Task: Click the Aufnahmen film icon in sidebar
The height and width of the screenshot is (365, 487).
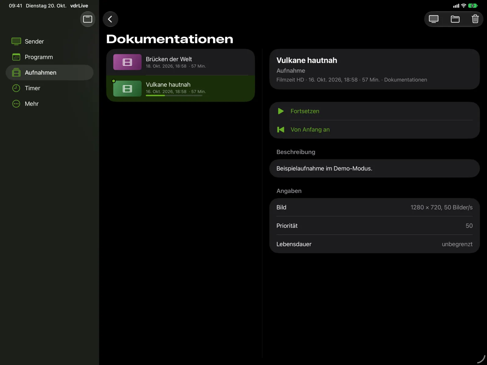Action: point(16,72)
